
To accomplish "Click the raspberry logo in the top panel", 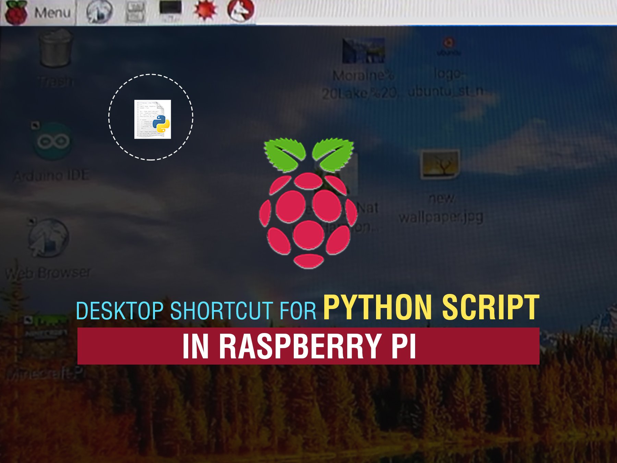I will click(x=15, y=12).
